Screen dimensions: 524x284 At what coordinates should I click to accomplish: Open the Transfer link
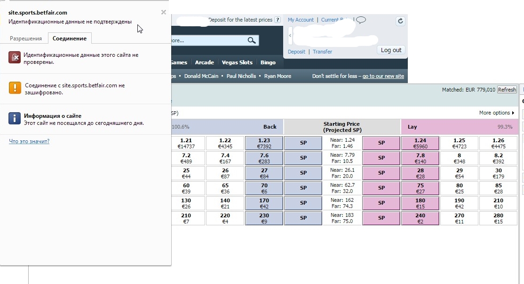tap(323, 52)
